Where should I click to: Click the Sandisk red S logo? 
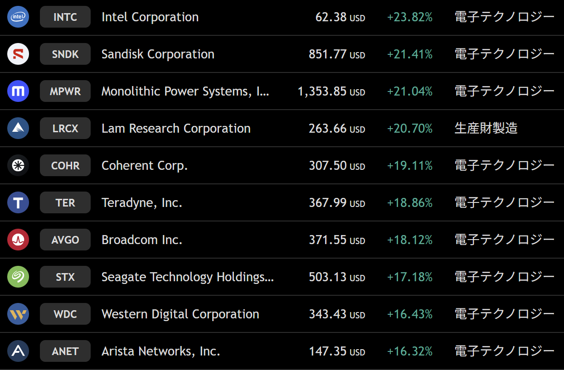pyautogui.click(x=18, y=54)
